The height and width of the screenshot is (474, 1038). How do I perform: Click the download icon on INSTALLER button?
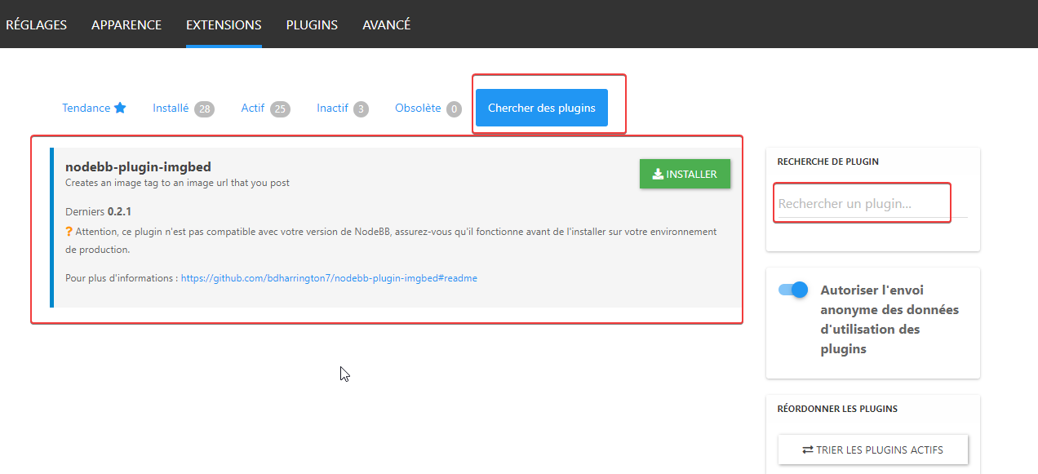[658, 174]
